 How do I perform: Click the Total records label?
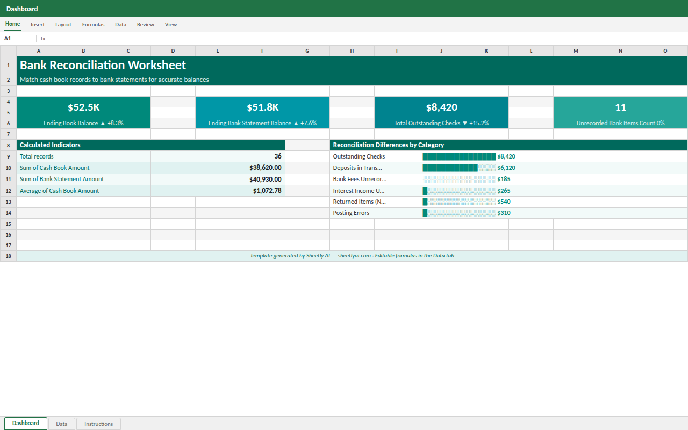pos(83,156)
